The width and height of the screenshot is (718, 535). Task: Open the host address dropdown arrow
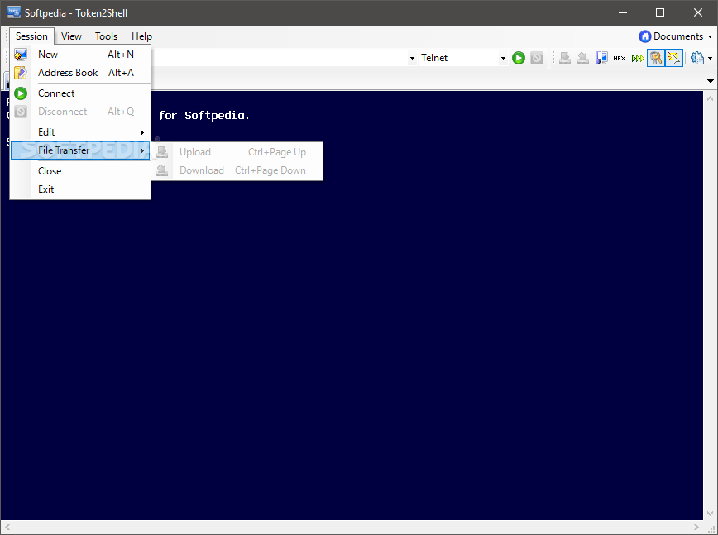tap(412, 58)
